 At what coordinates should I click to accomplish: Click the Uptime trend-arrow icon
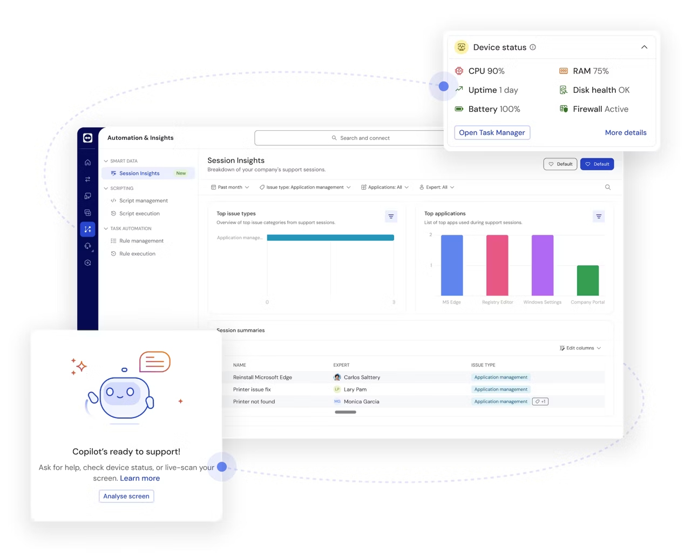pyautogui.click(x=459, y=90)
